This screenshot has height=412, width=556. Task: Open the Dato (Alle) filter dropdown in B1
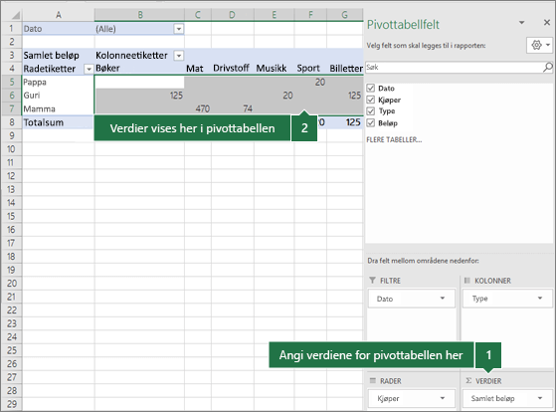179,29
